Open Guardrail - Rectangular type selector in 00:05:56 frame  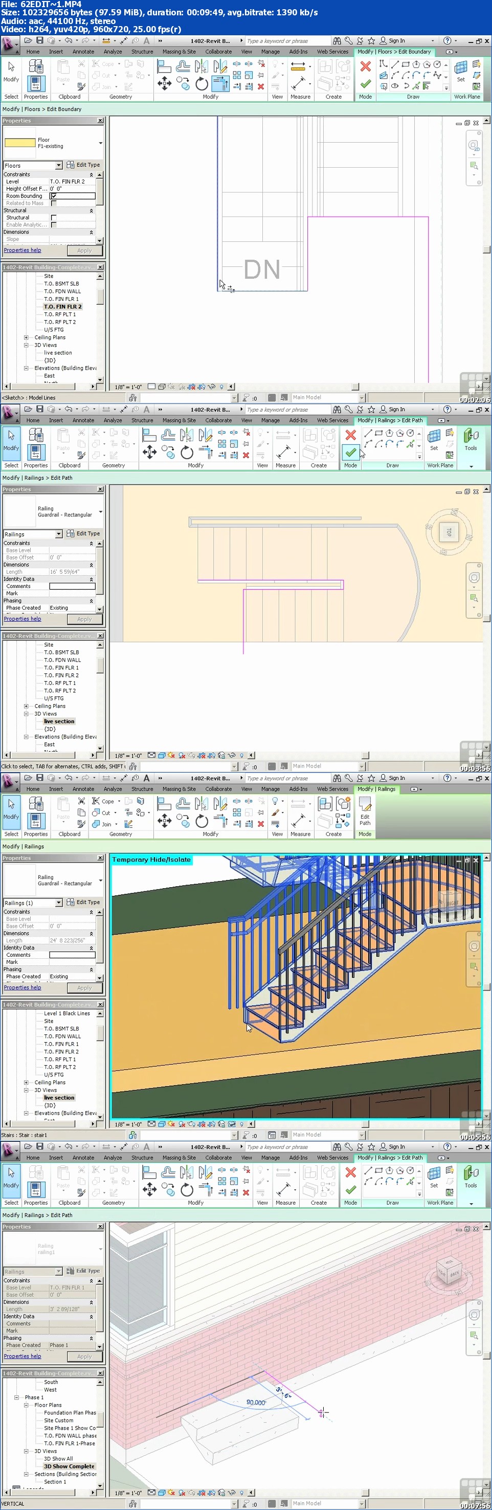100,881
